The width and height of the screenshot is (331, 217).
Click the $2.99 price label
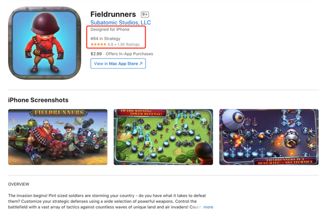click(96, 54)
